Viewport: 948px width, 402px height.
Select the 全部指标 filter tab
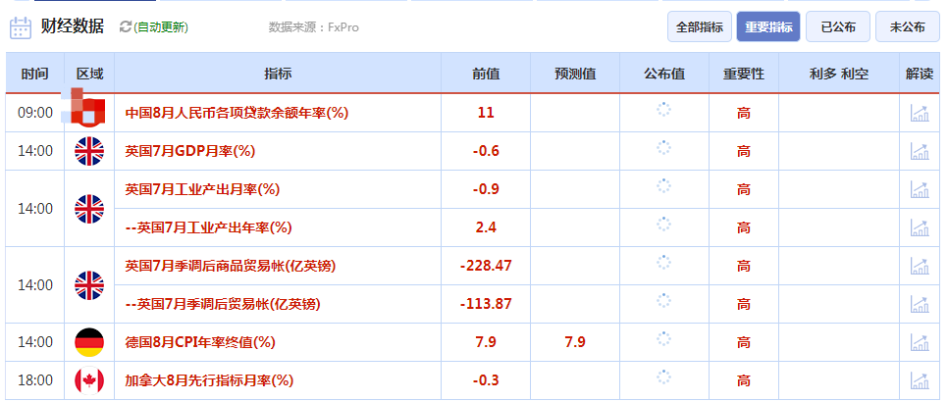699,27
